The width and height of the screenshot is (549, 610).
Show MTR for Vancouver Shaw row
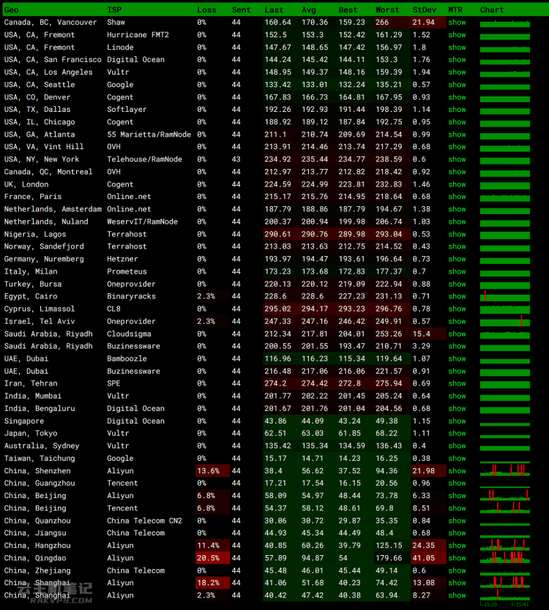[457, 23]
